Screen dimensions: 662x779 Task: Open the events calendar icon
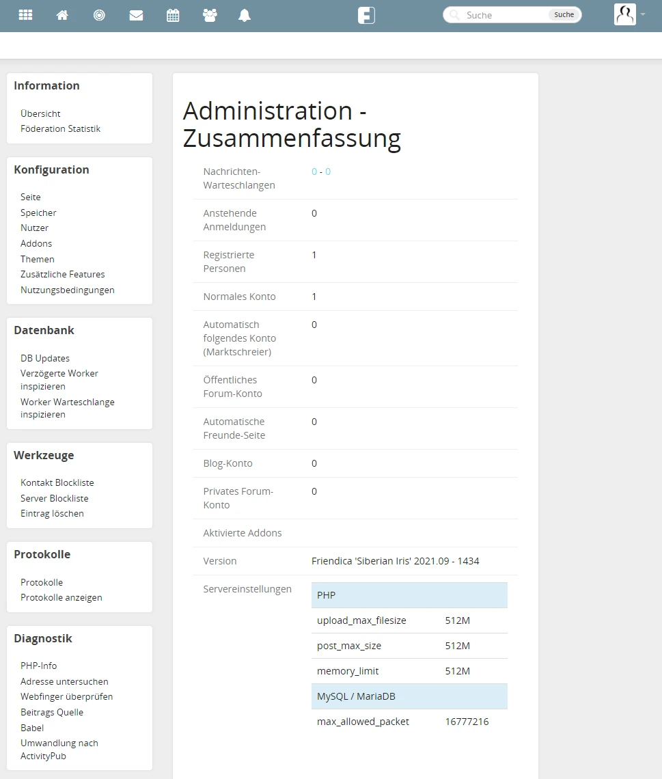[x=173, y=15]
